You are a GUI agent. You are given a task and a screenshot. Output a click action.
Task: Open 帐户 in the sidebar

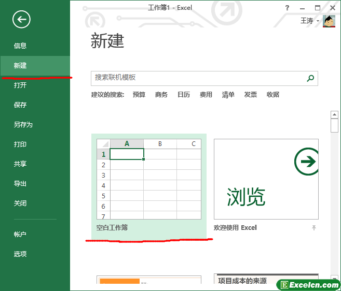(x=20, y=235)
